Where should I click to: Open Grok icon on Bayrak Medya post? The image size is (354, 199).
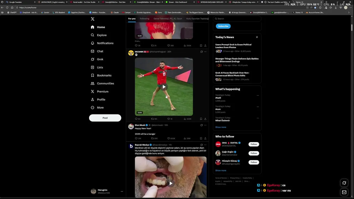tap(201, 145)
